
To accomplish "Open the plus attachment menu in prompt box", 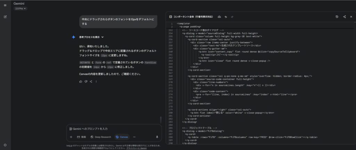I will [x=71, y=137].
